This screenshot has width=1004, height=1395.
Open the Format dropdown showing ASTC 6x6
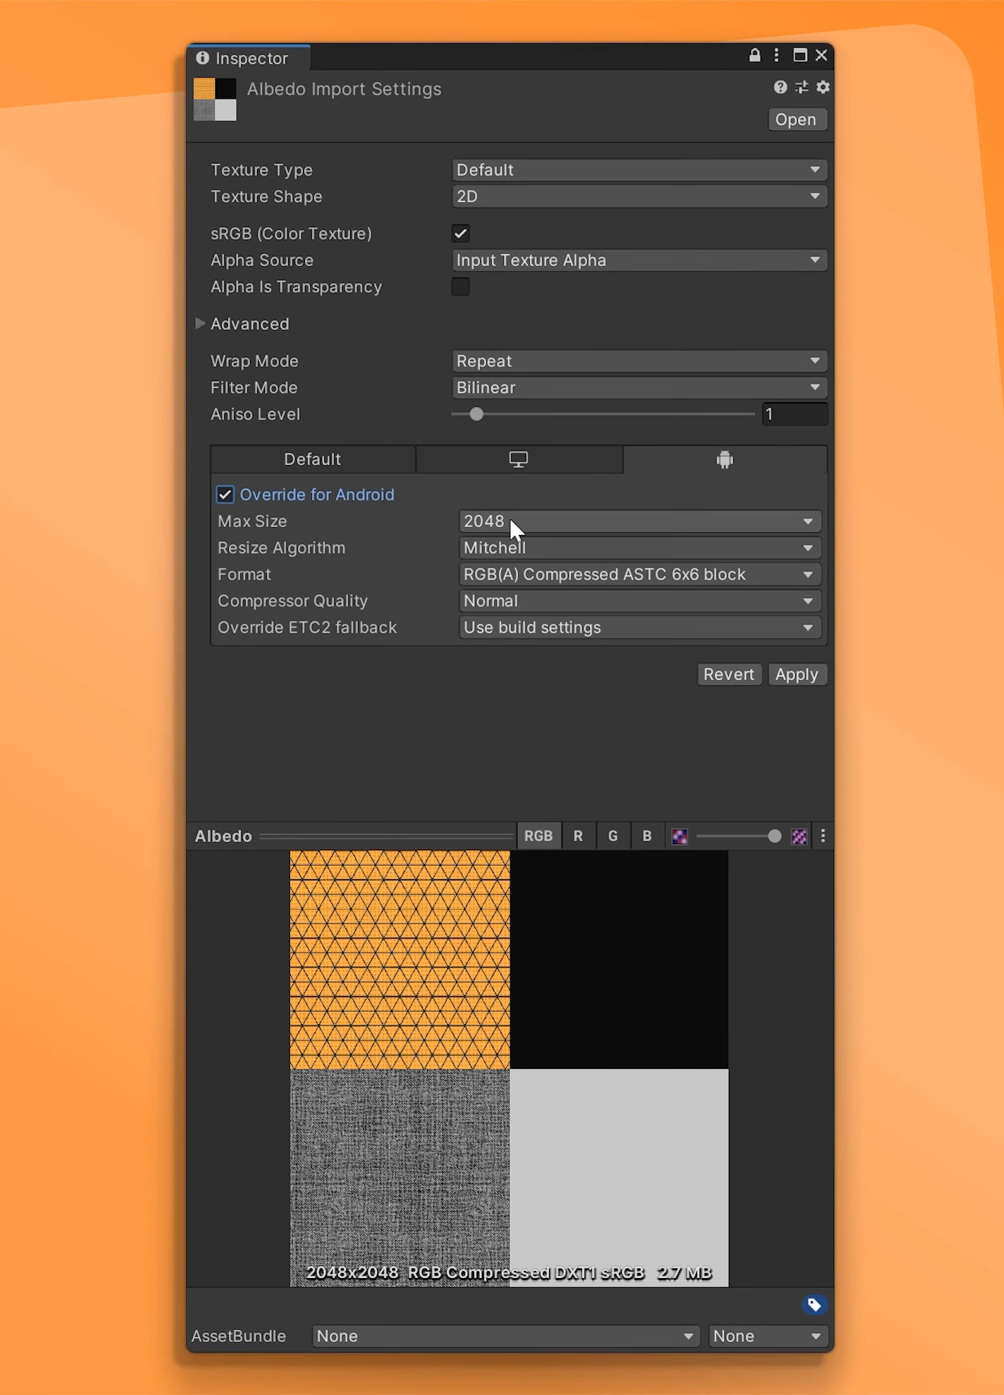point(640,574)
